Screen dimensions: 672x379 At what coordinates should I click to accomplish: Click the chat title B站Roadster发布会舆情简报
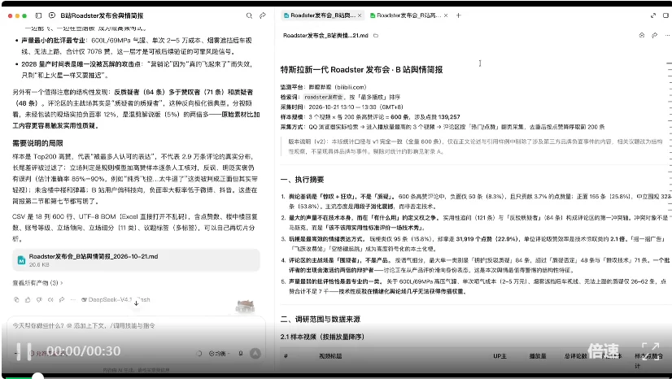click(x=102, y=15)
